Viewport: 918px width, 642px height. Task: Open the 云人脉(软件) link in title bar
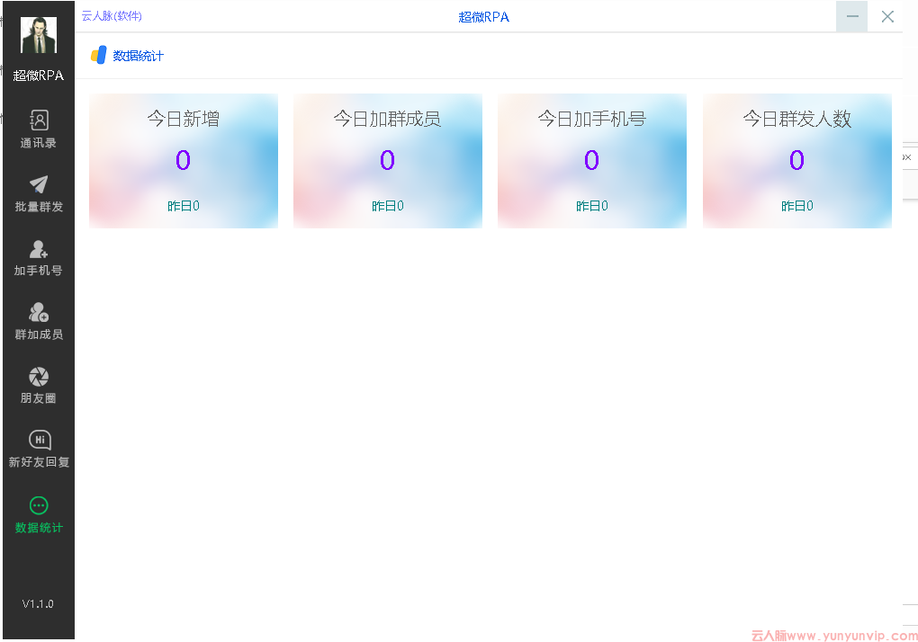click(x=112, y=16)
